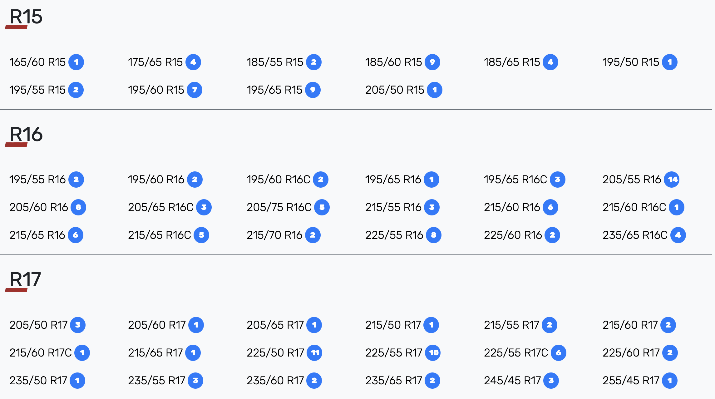This screenshot has width=715, height=399.
Task: Click the 195/50 R15 tire link
Action: 631,62
